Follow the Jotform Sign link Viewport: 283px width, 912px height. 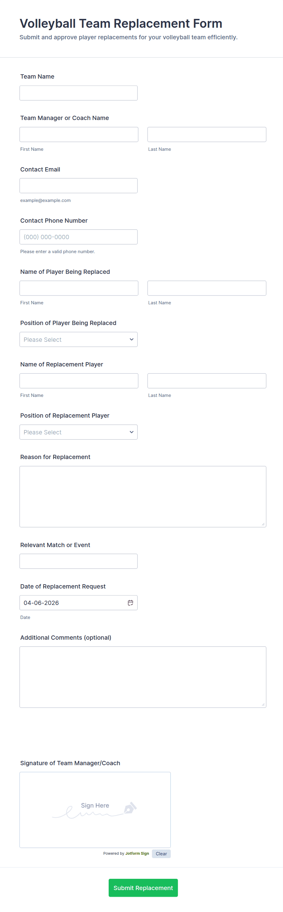click(x=137, y=854)
